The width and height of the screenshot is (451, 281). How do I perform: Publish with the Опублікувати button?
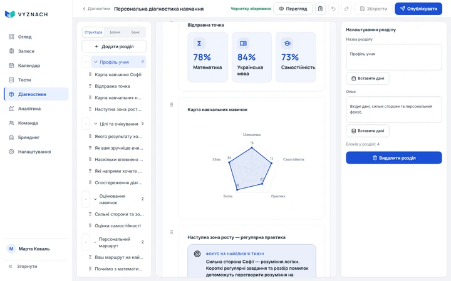418,9
